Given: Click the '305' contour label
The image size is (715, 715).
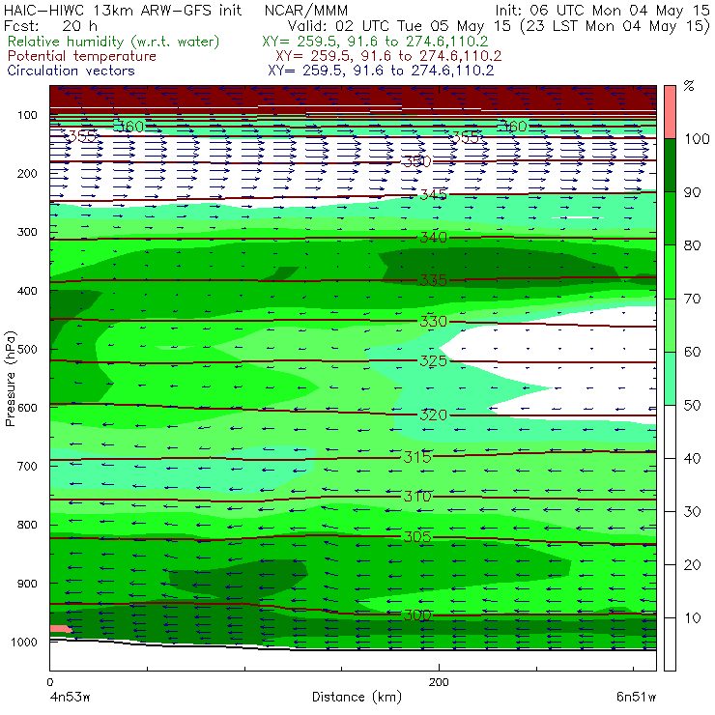Looking at the screenshot, I should click(417, 536).
